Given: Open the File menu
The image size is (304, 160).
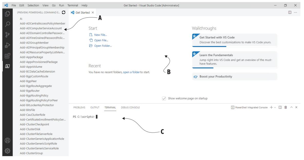Looking at the screenshot, I should click(x=14, y=5).
